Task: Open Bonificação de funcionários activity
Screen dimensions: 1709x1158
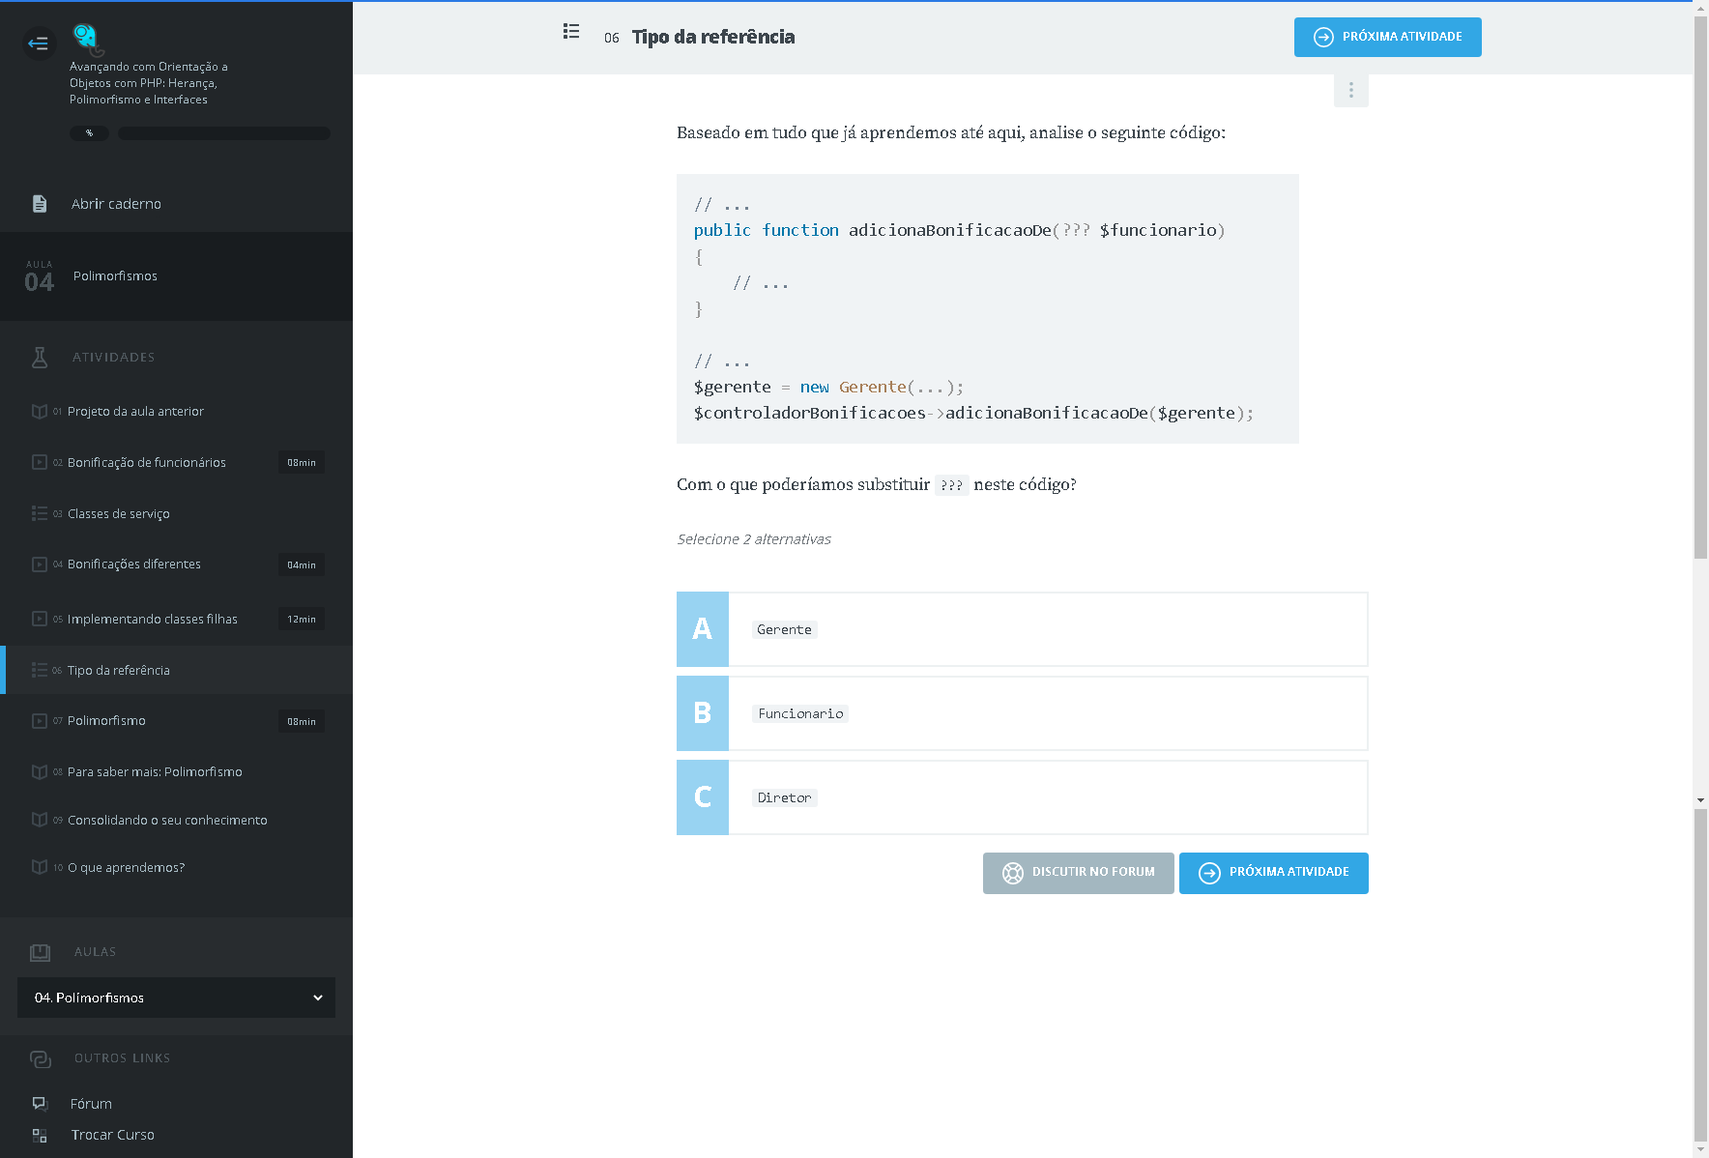Action: click(147, 463)
